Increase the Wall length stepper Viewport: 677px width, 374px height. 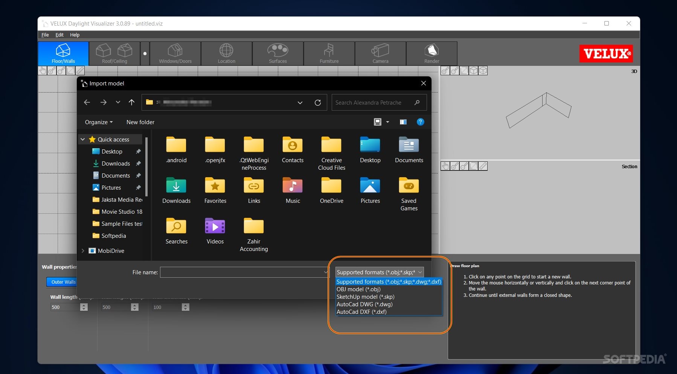coord(84,306)
